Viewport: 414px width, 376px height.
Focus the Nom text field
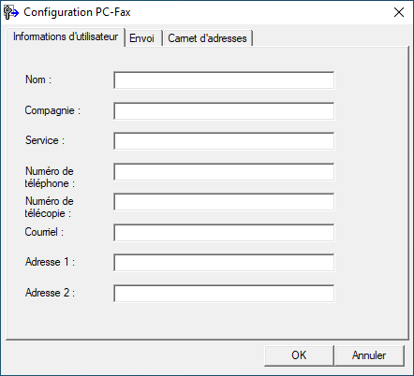tap(224, 80)
